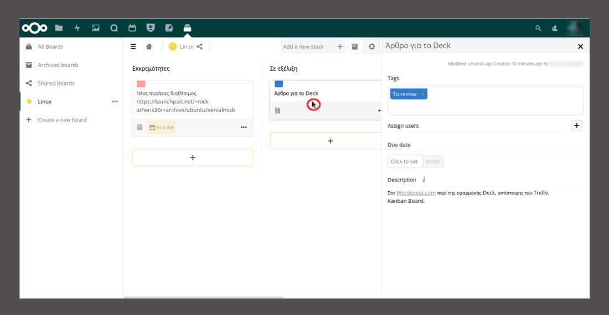Click the search magnifier icon
Screen dimensions: 609x315
(538, 28)
